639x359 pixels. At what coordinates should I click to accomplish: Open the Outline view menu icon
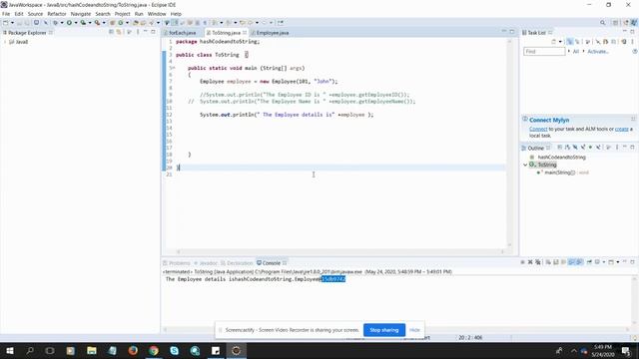(x=617, y=148)
